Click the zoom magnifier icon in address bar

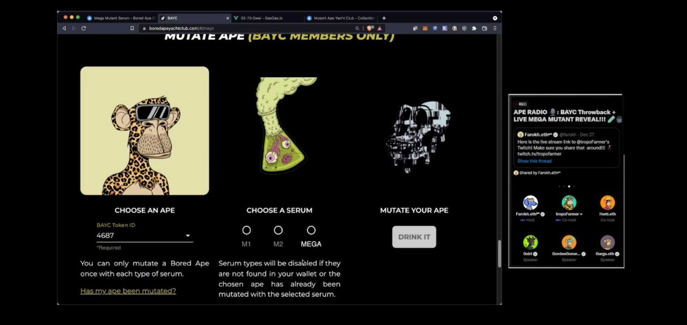(357, 28)
